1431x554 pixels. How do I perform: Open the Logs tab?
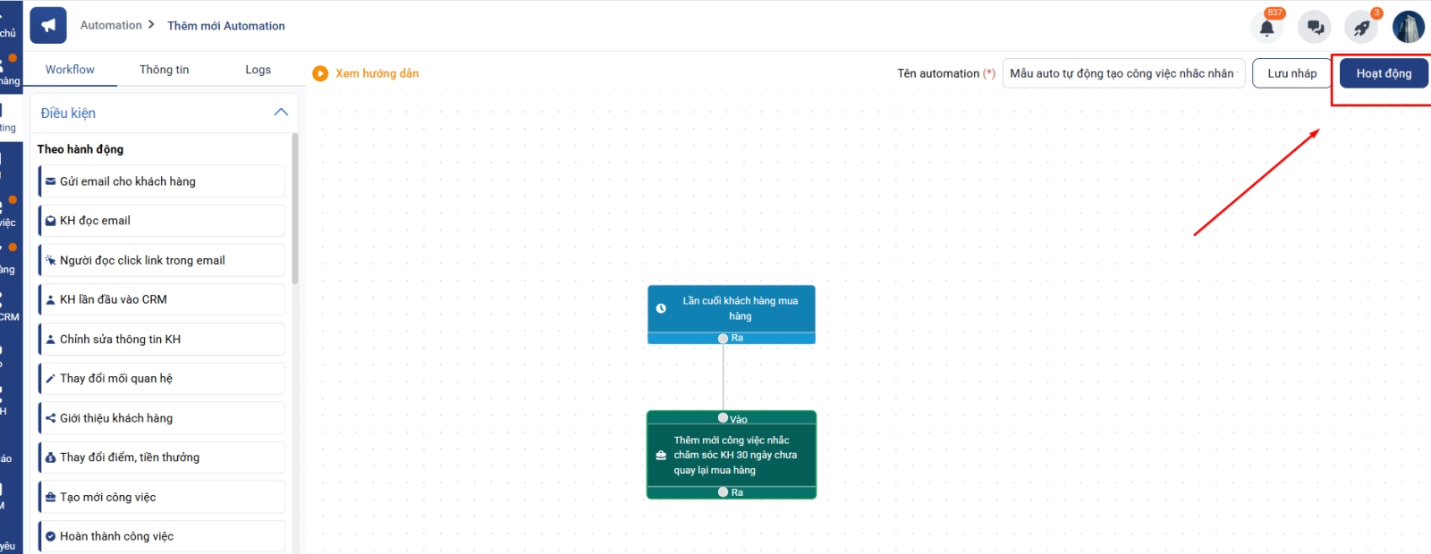(x=258, y=70)
